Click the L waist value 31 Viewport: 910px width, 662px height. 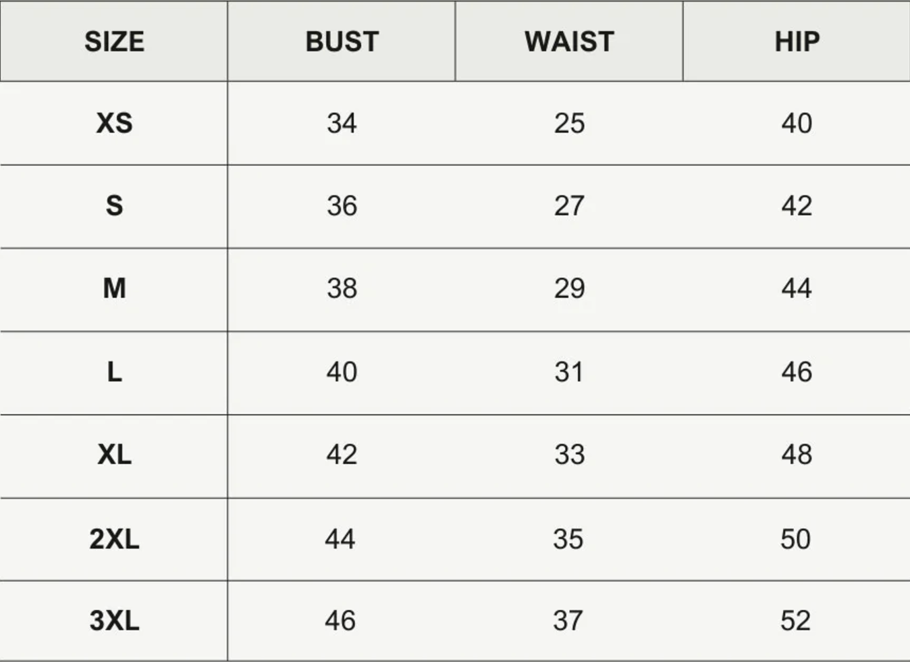(x=568, y=372)
